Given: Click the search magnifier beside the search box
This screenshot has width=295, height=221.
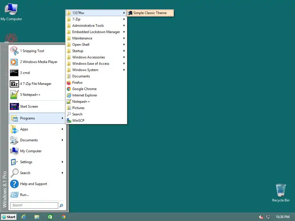Looking at the screenshot, I should point(61,205).
